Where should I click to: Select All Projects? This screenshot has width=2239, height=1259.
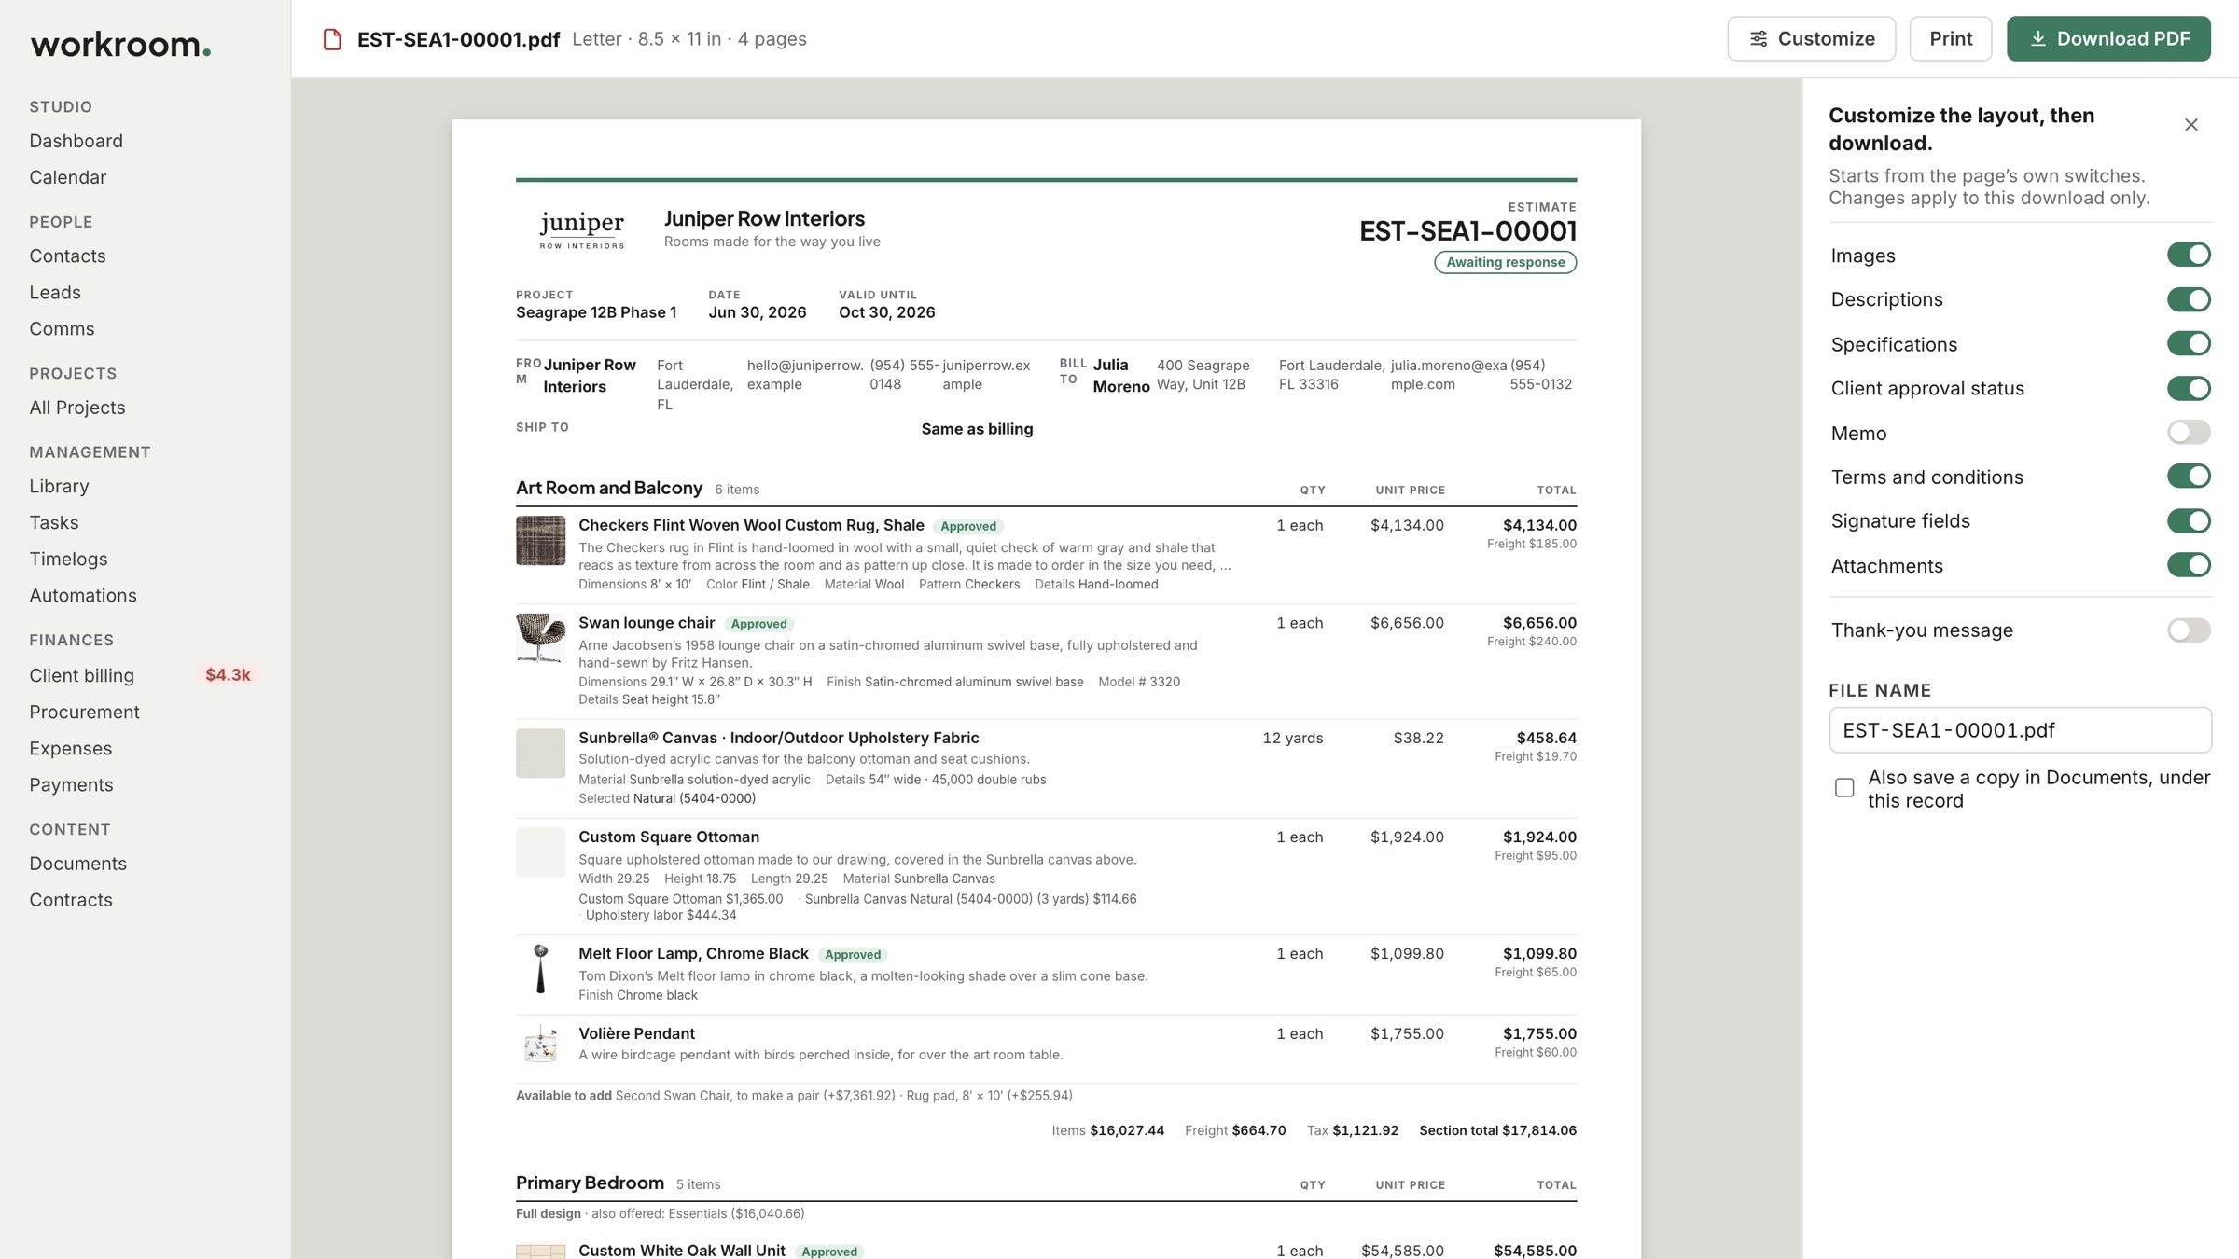76,408
